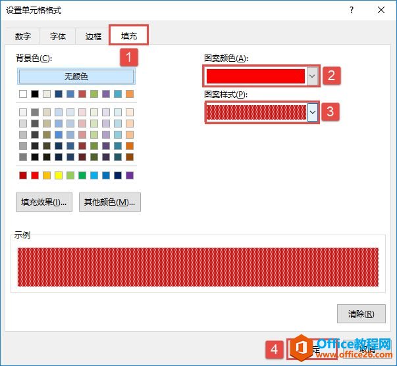Confirm with the 确定 OK button

312,350
